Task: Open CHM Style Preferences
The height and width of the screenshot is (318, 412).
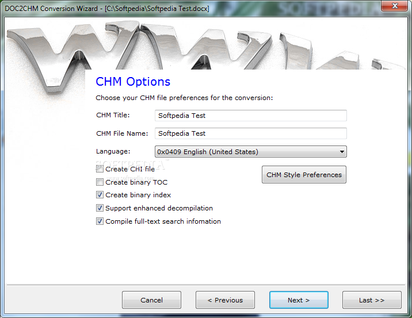Action: pyautogui.click(x=304, y=175)
